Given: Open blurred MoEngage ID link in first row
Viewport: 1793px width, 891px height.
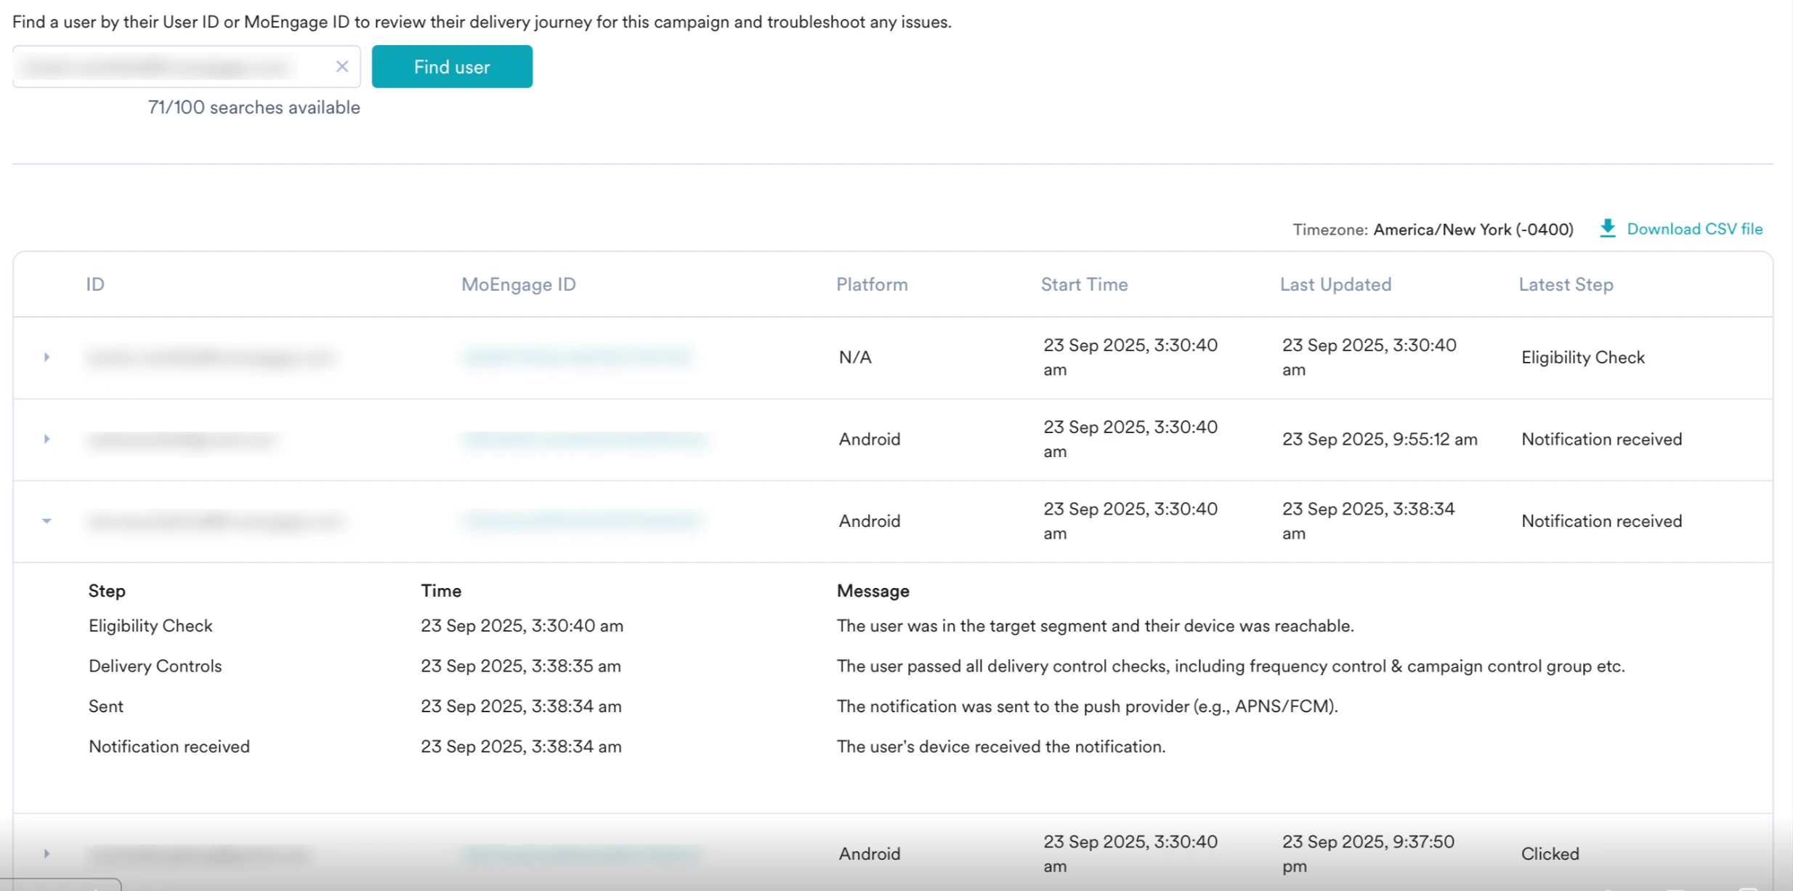Looking at the screenshot, I should [578, 357].
